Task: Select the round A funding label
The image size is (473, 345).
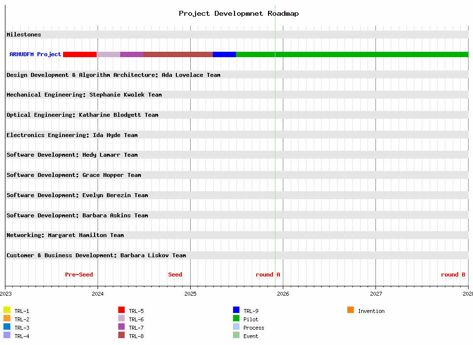Action: [x=268, y=275]
